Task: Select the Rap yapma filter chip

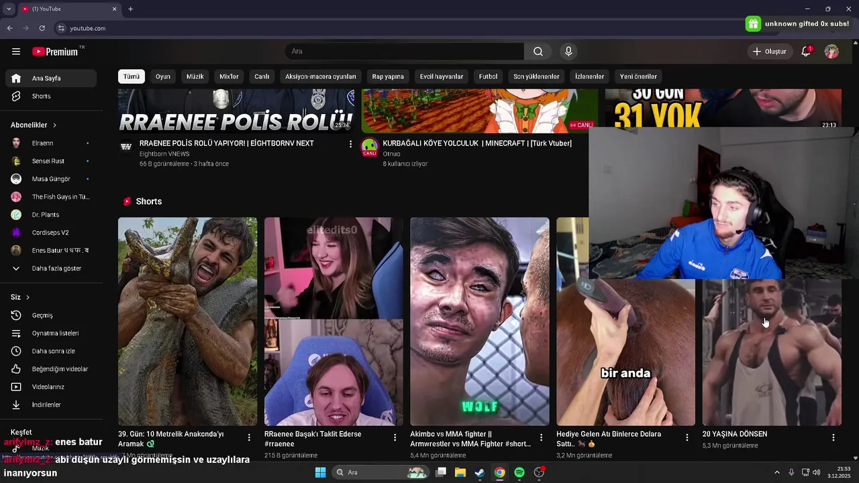Action: (388, 76)
